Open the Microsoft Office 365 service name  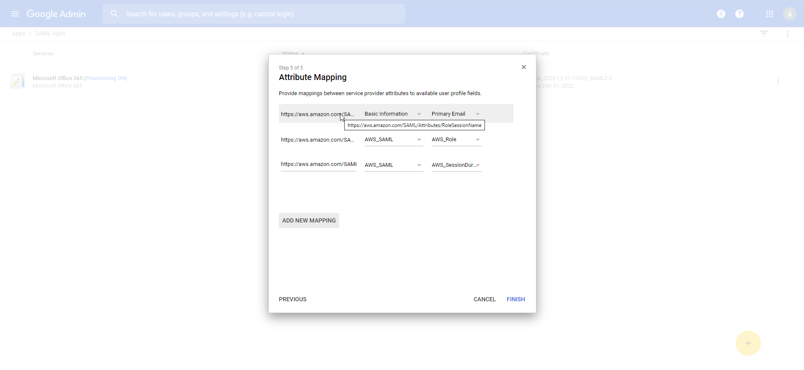[x=57, y=78]
